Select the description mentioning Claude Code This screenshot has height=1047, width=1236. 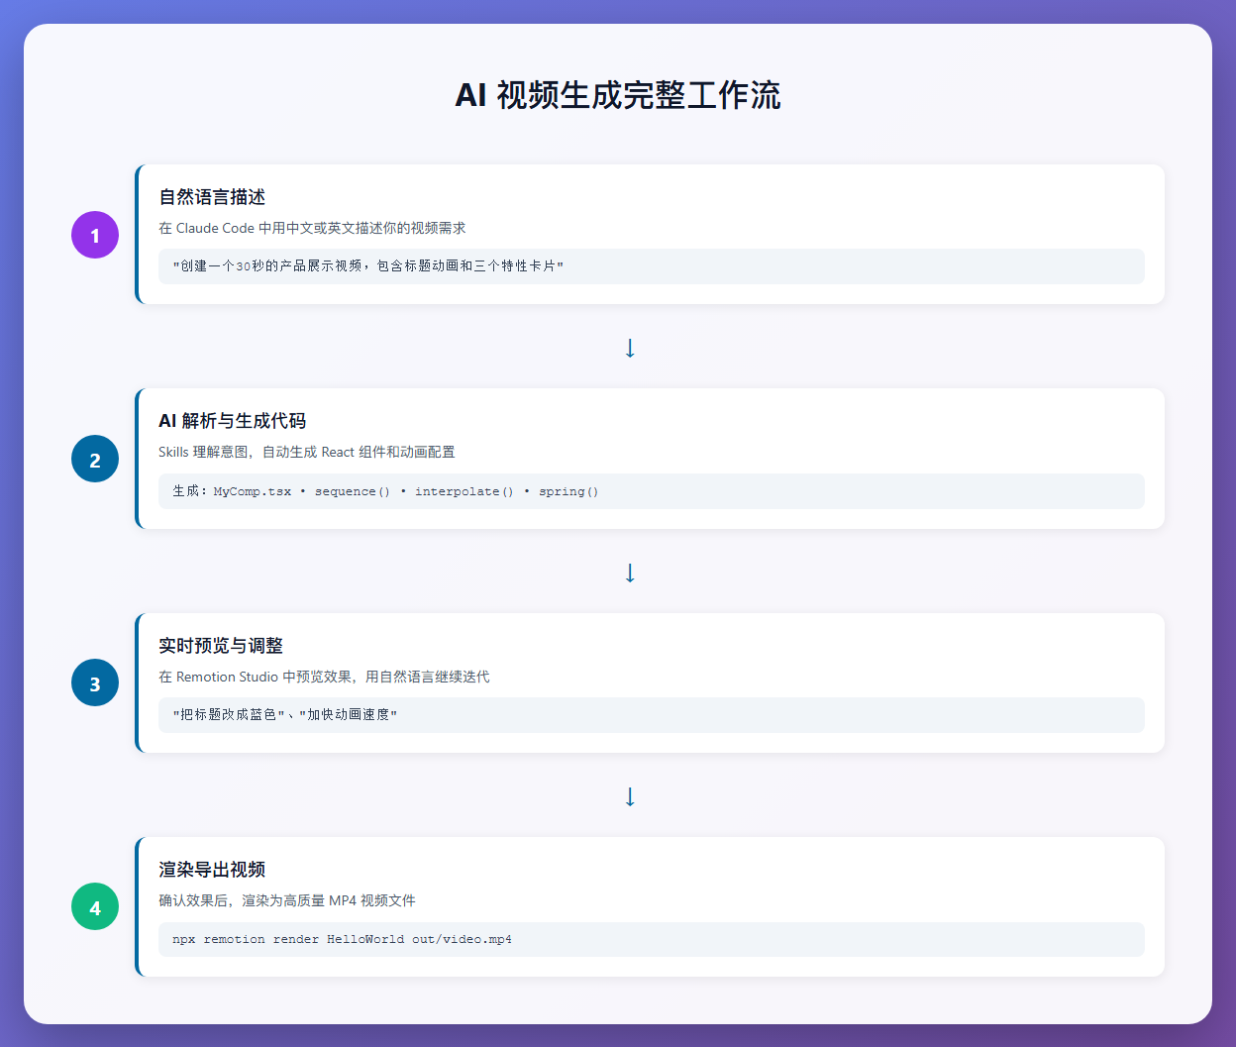312,228
